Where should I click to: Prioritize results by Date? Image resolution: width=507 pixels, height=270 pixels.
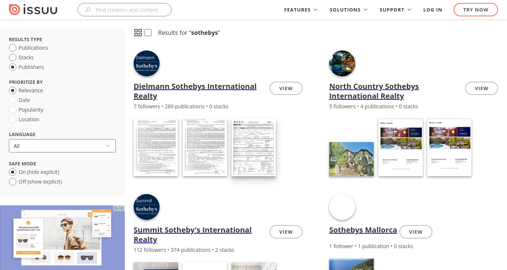click(x=13, y=100)
